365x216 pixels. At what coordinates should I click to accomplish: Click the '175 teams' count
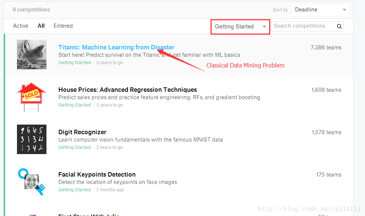[329, 175]
